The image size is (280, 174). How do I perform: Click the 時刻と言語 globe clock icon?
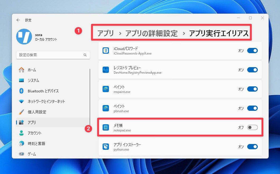pyautogui.click(x=21, y=143)
